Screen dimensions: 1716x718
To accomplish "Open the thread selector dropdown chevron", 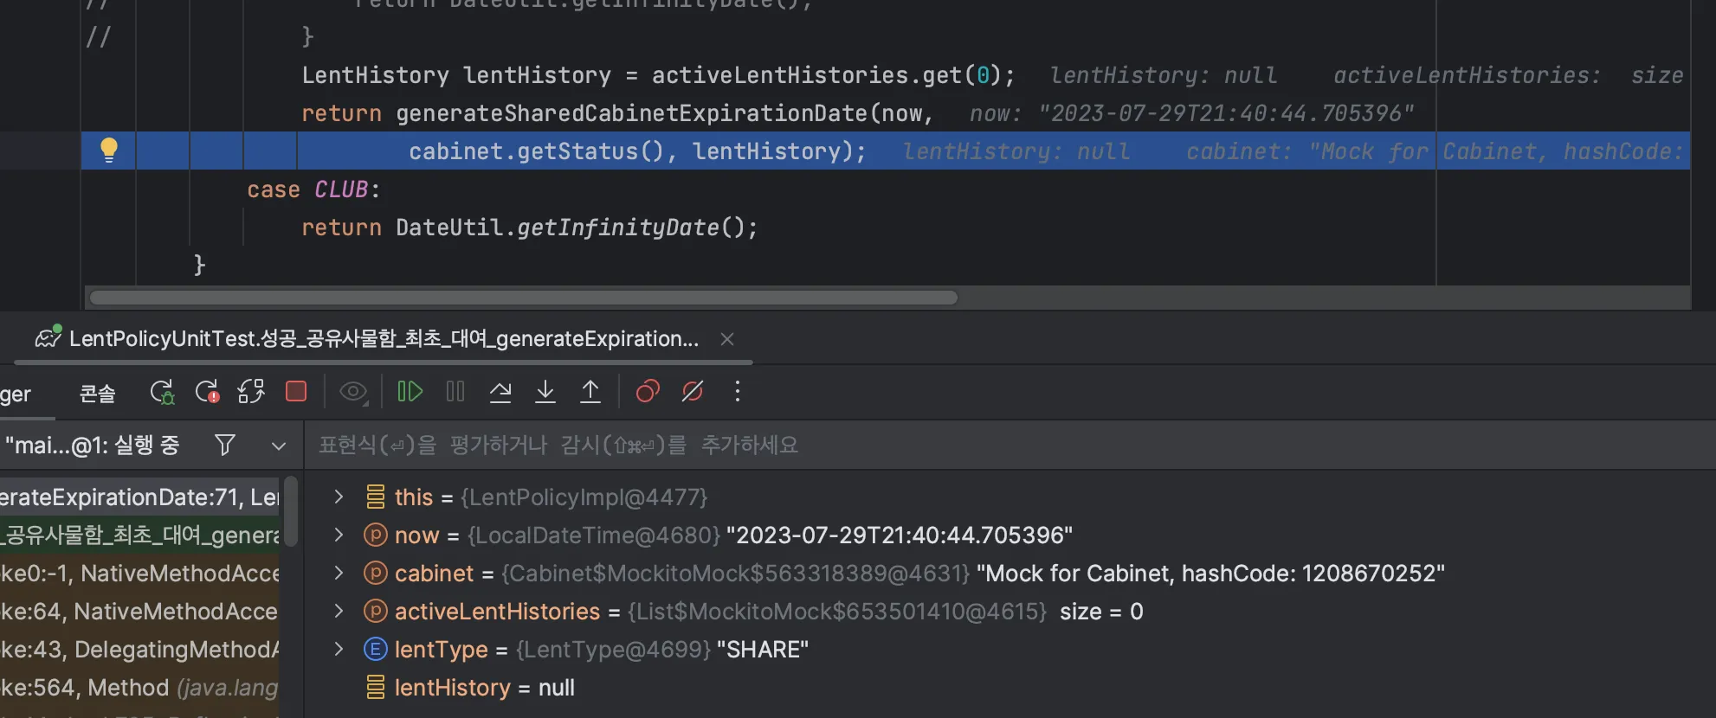I will 279,446.
